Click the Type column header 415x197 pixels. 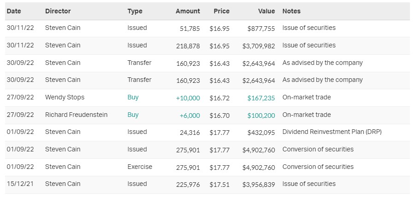(135, 11)
